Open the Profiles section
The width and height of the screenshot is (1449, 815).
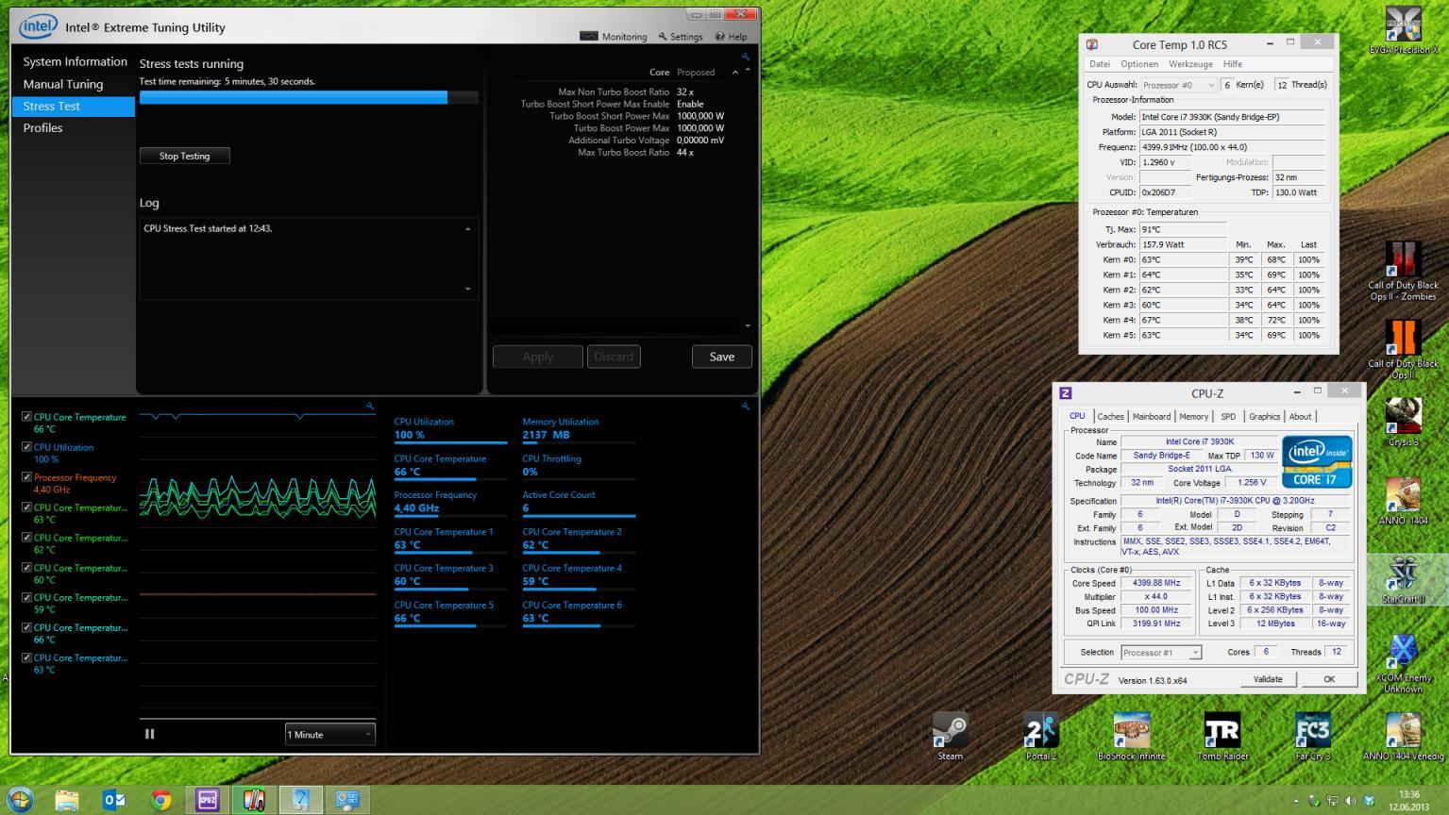click(43, 127)
